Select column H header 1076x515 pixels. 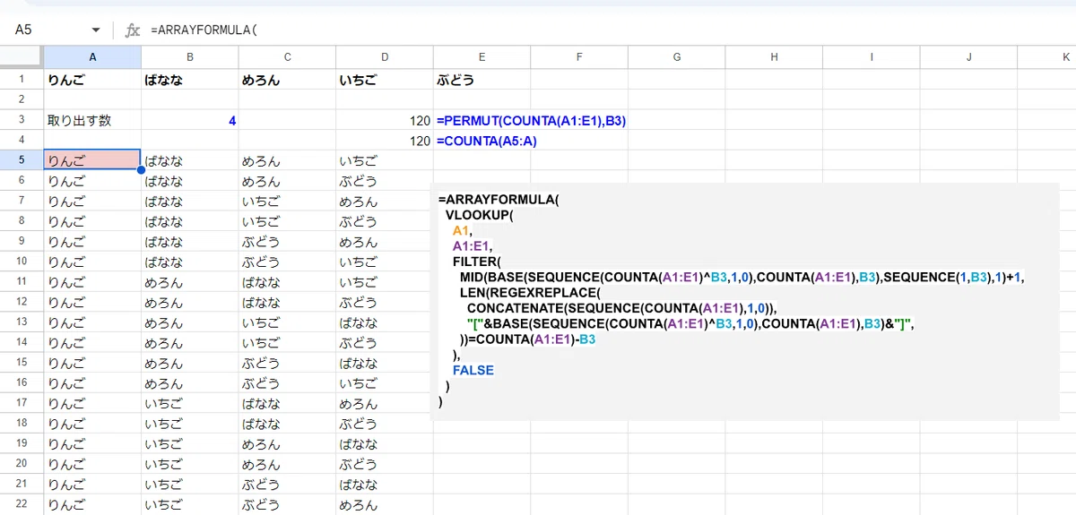point(774,57)
